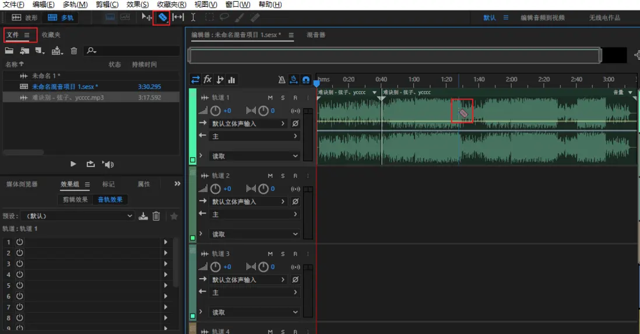Delete selected file with trash icon

(74, 51)
